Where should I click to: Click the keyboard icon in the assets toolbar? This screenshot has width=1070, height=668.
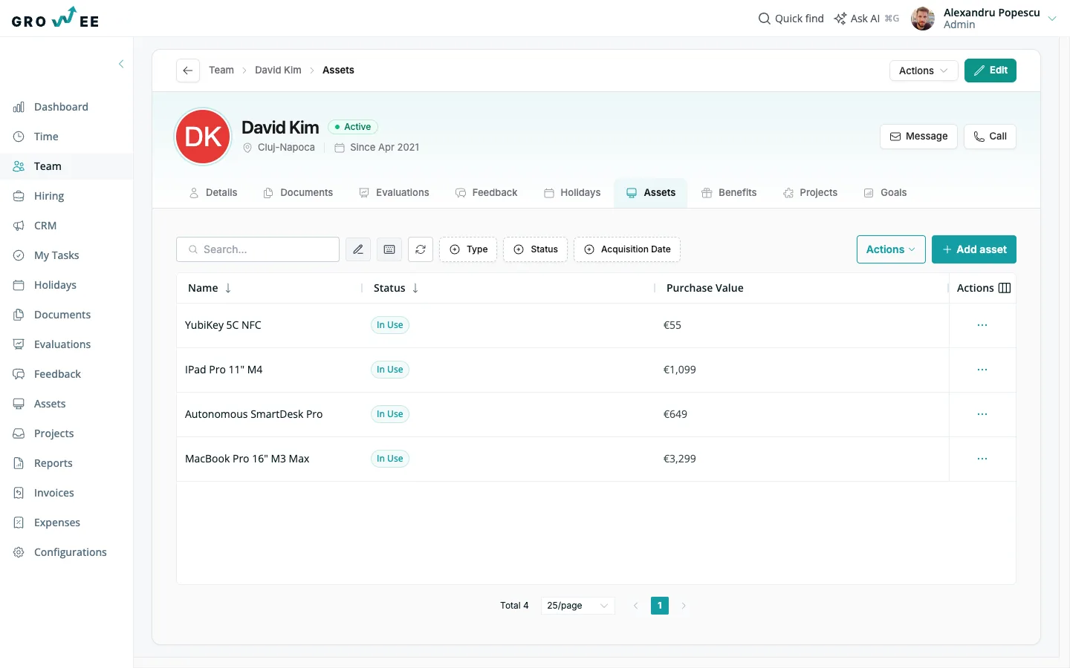pos(389,249)
